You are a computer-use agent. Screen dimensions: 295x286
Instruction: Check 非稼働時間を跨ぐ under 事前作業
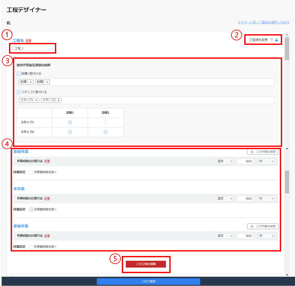(31, 172)
